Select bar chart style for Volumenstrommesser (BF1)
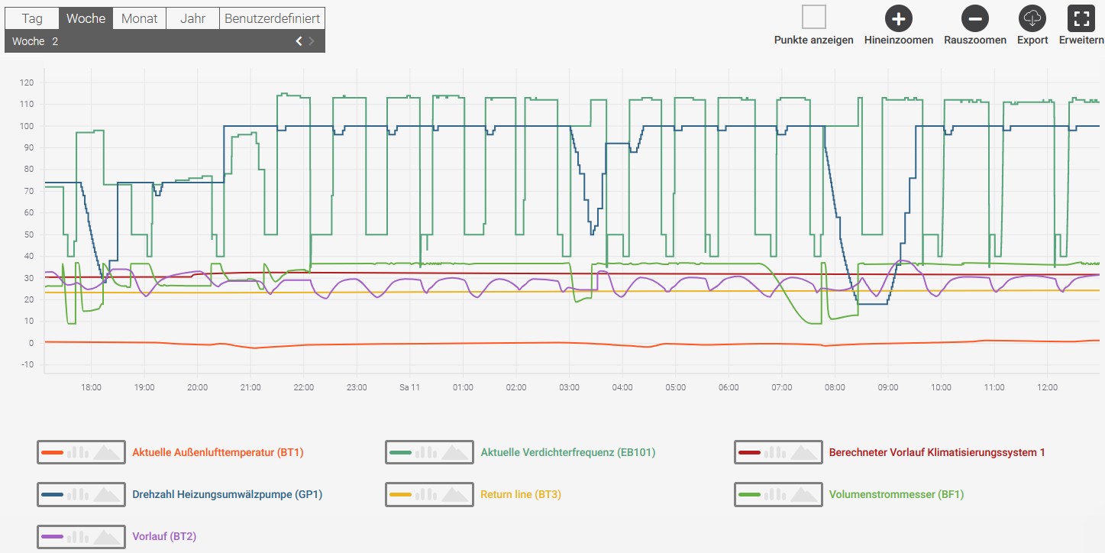This screenshot has width=1105, height=553. point(775,494)
